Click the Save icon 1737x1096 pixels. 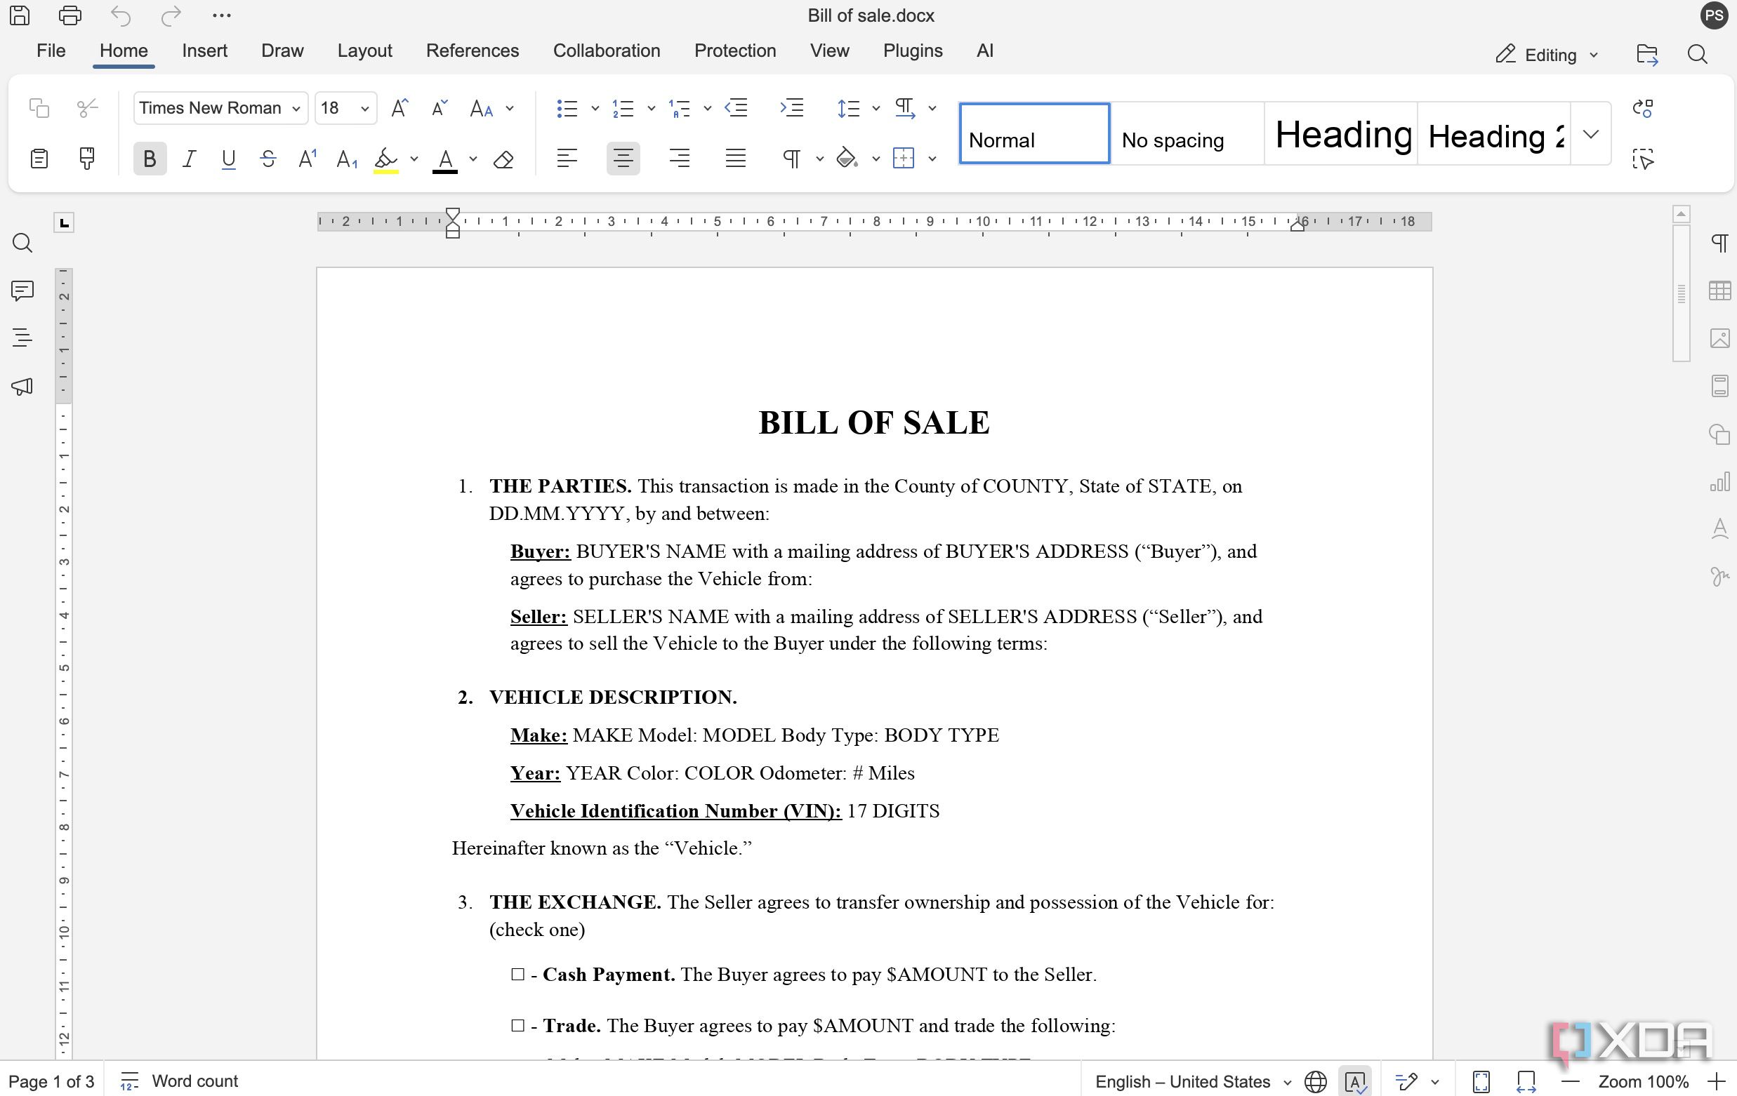point(20,15)
